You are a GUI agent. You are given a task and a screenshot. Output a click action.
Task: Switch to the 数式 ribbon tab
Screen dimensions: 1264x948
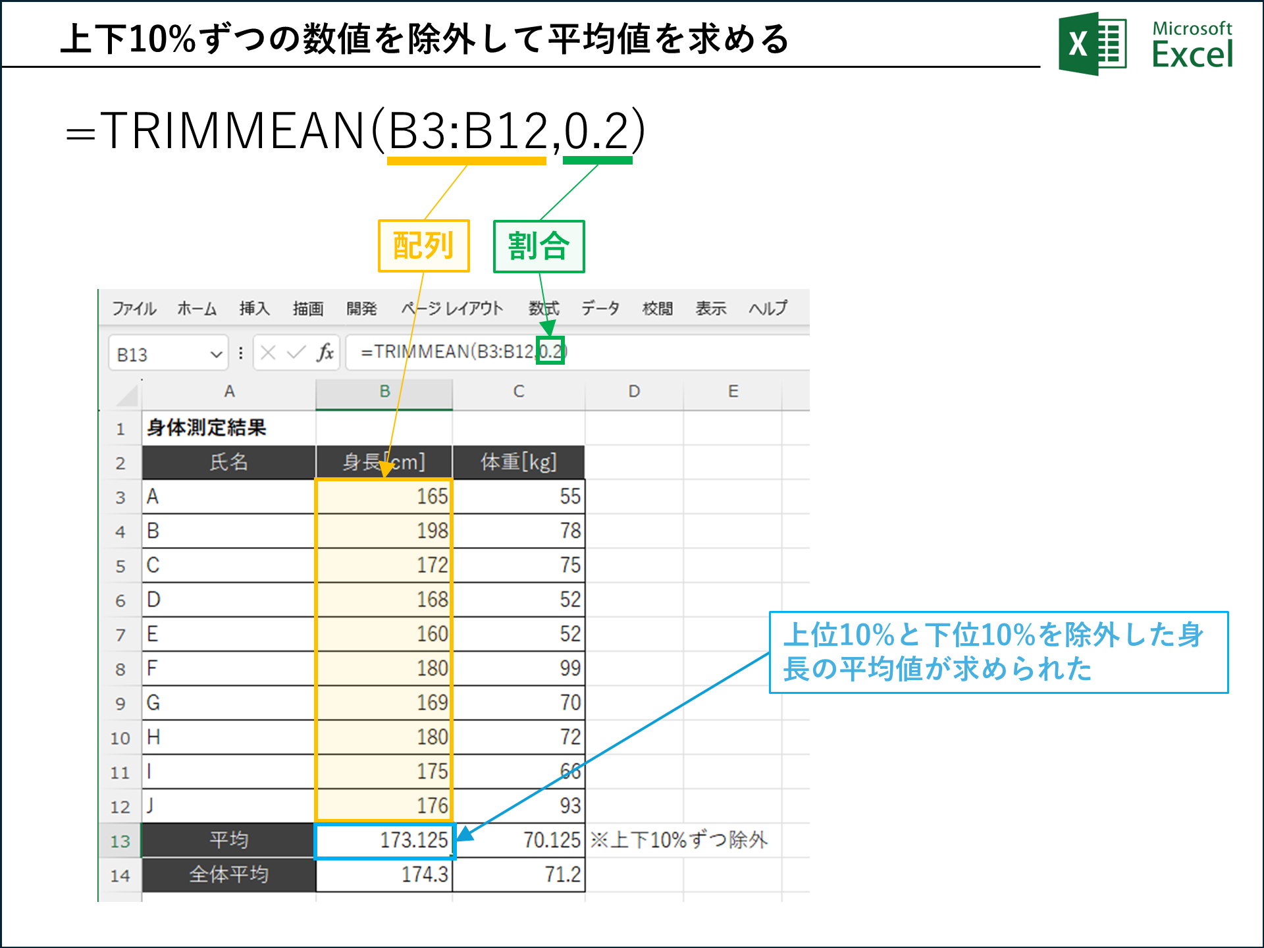pyautogui.click(x=544, y=308)
